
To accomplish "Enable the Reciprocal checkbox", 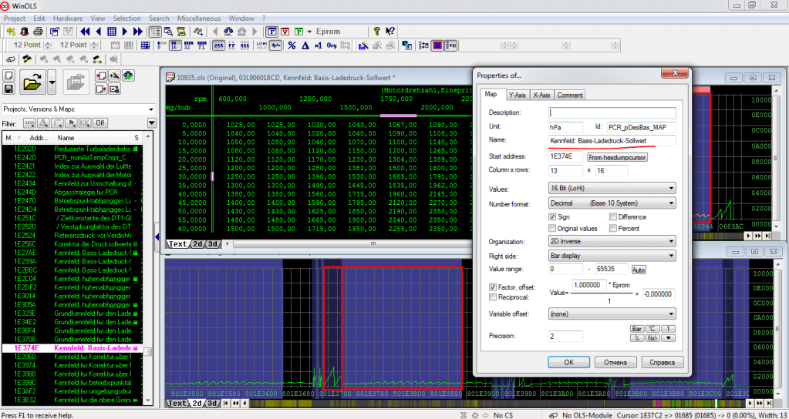I will pyautogui.click(x=493, y=297).
